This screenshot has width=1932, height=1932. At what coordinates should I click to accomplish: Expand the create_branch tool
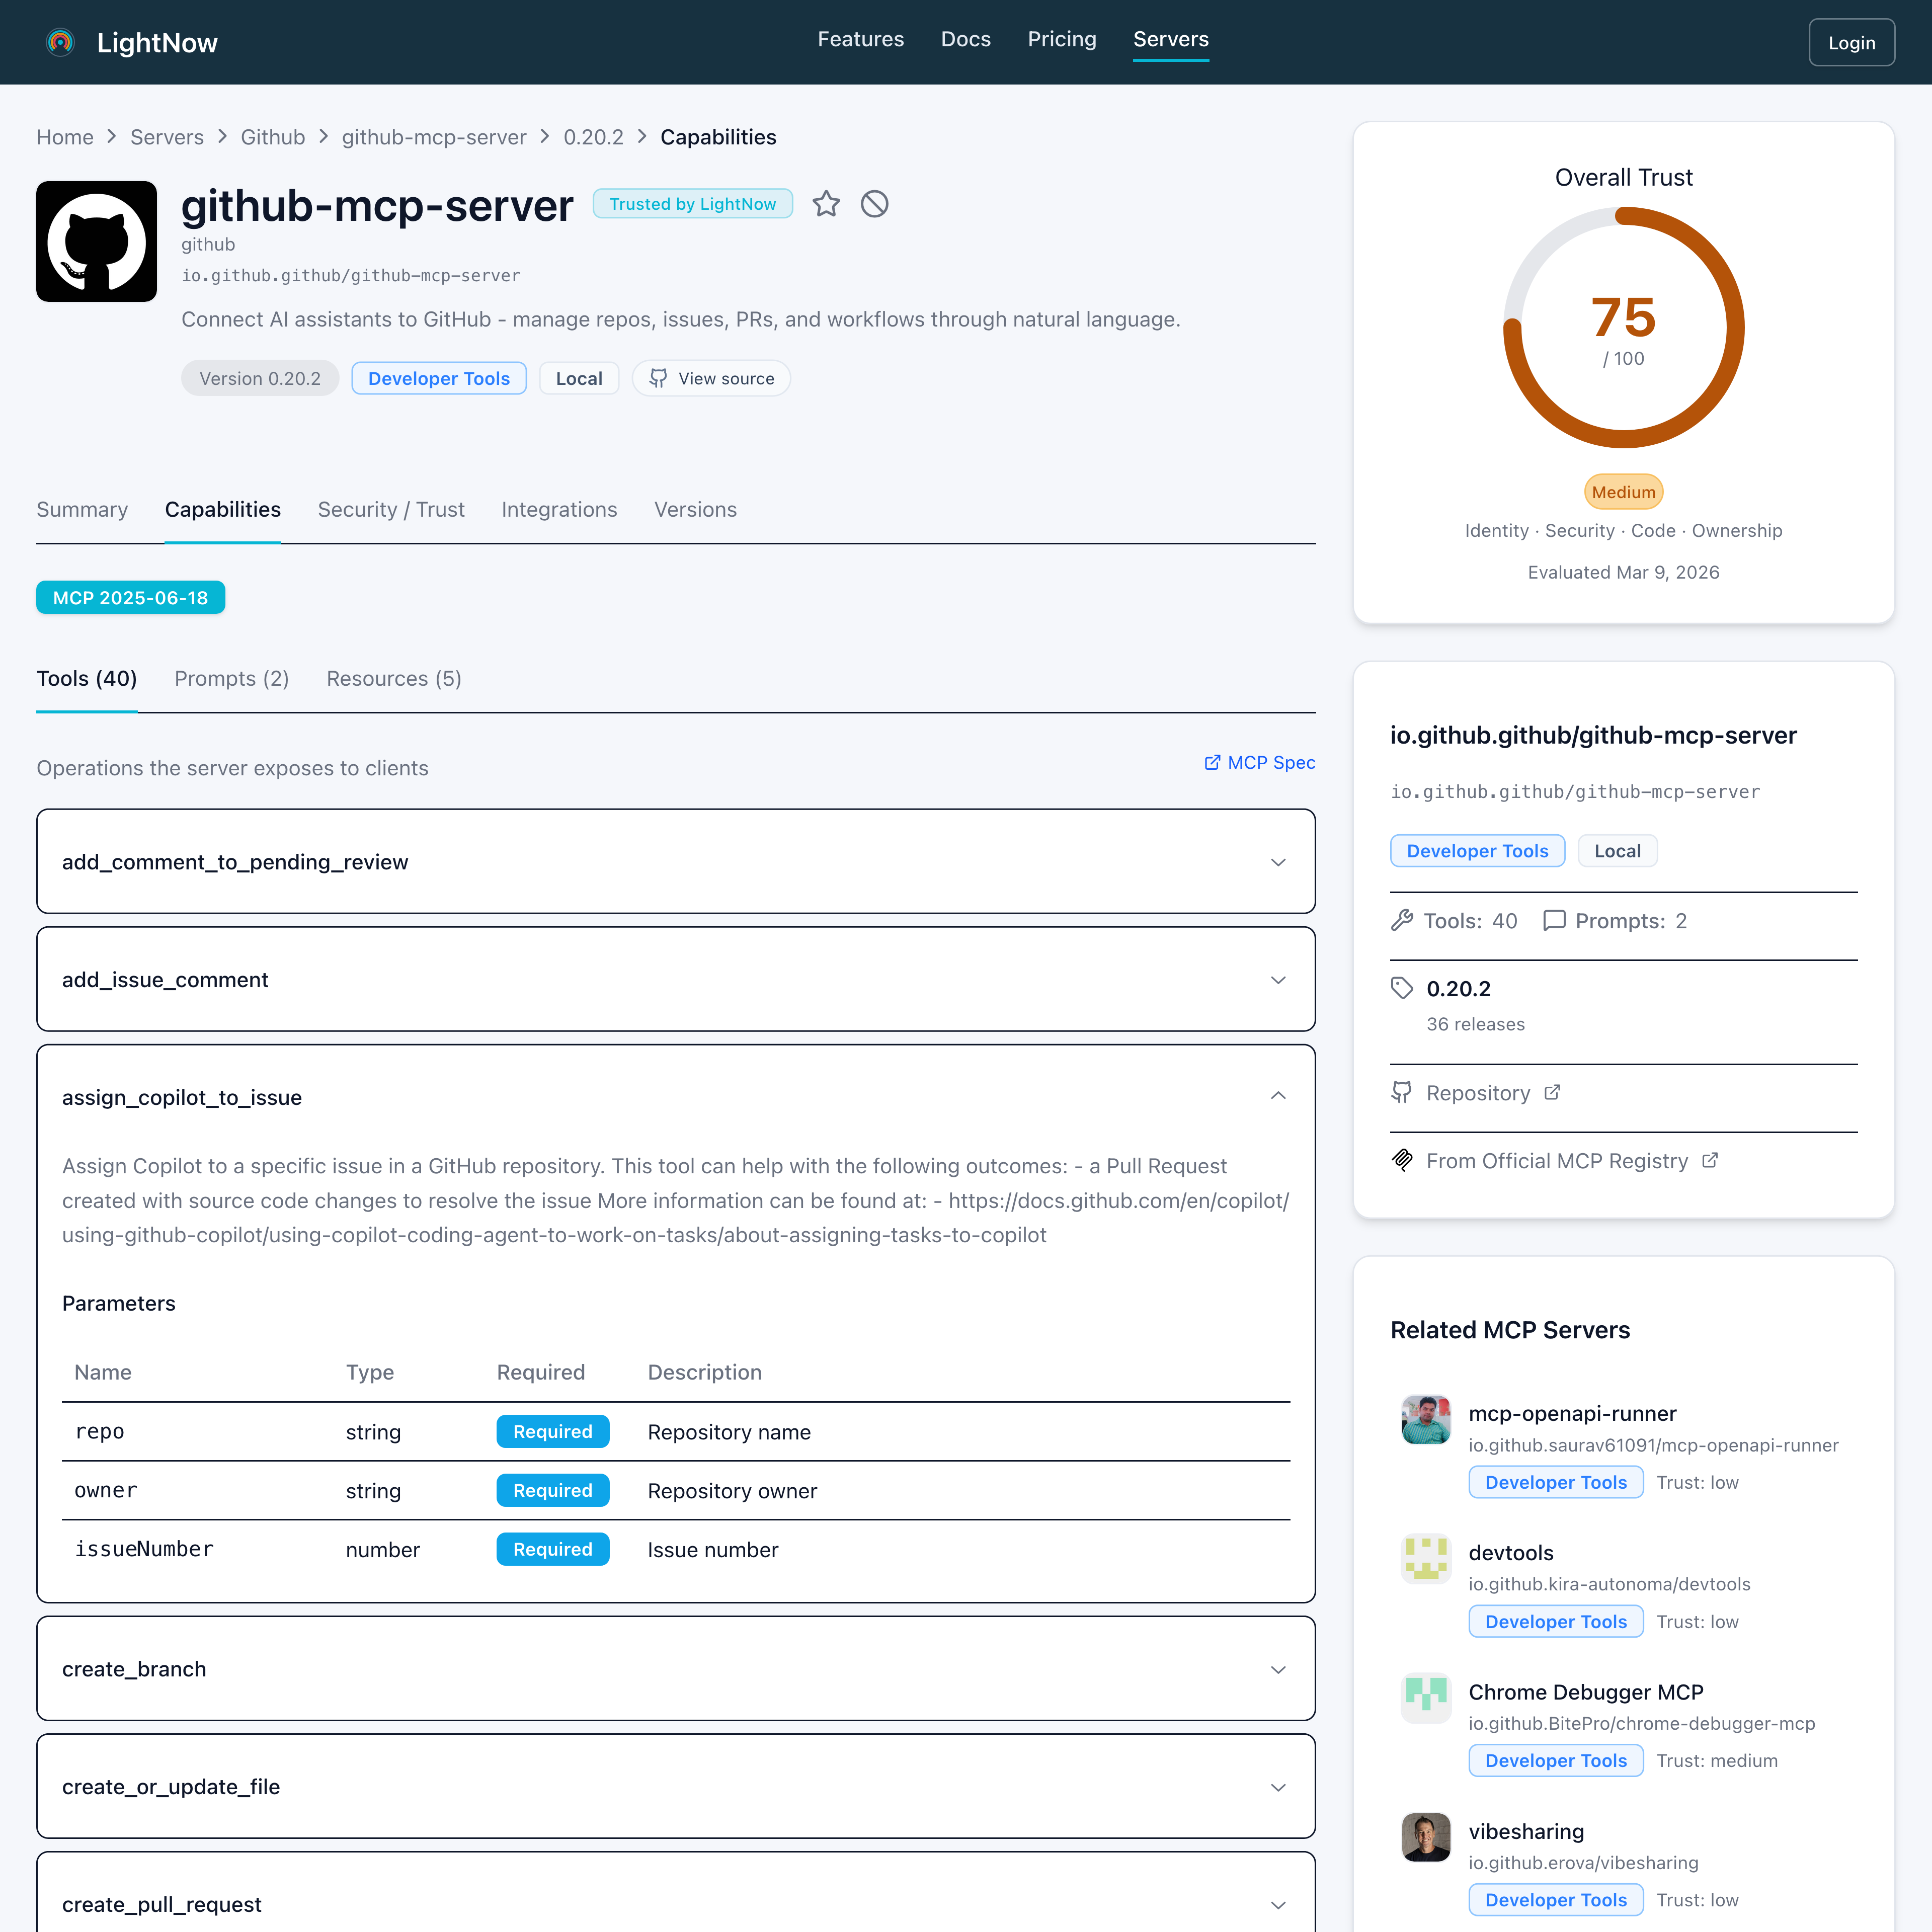676,1669
